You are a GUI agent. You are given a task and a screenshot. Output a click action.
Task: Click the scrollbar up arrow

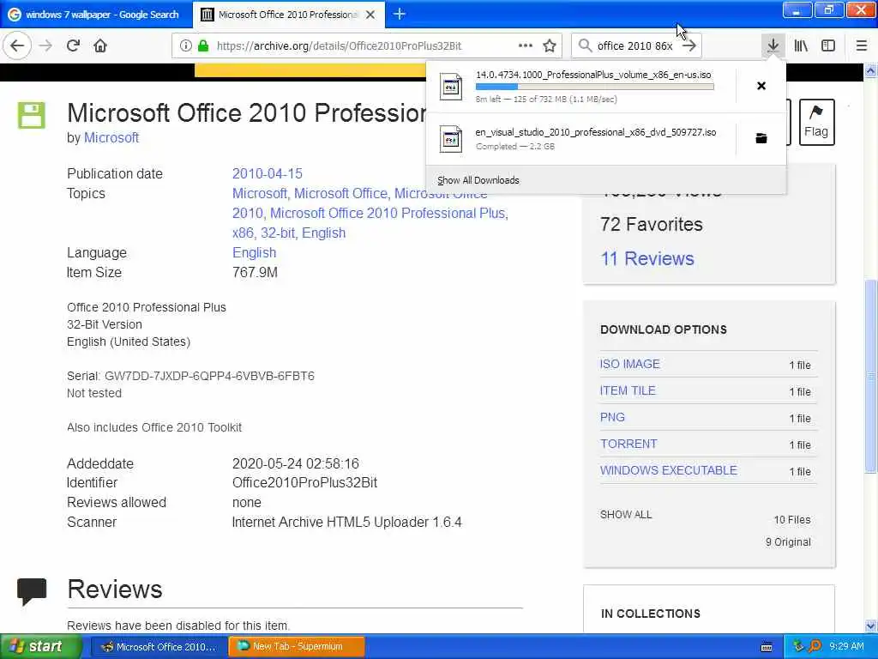point(871,71)
